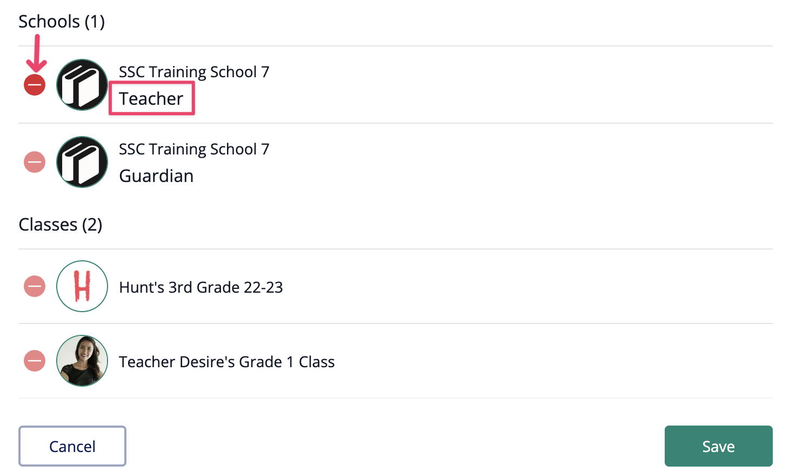This screenshot has width=789, height=472.
Task: Click SSC Training School 7 name above Teacher
Action: [x=194, y=72]
